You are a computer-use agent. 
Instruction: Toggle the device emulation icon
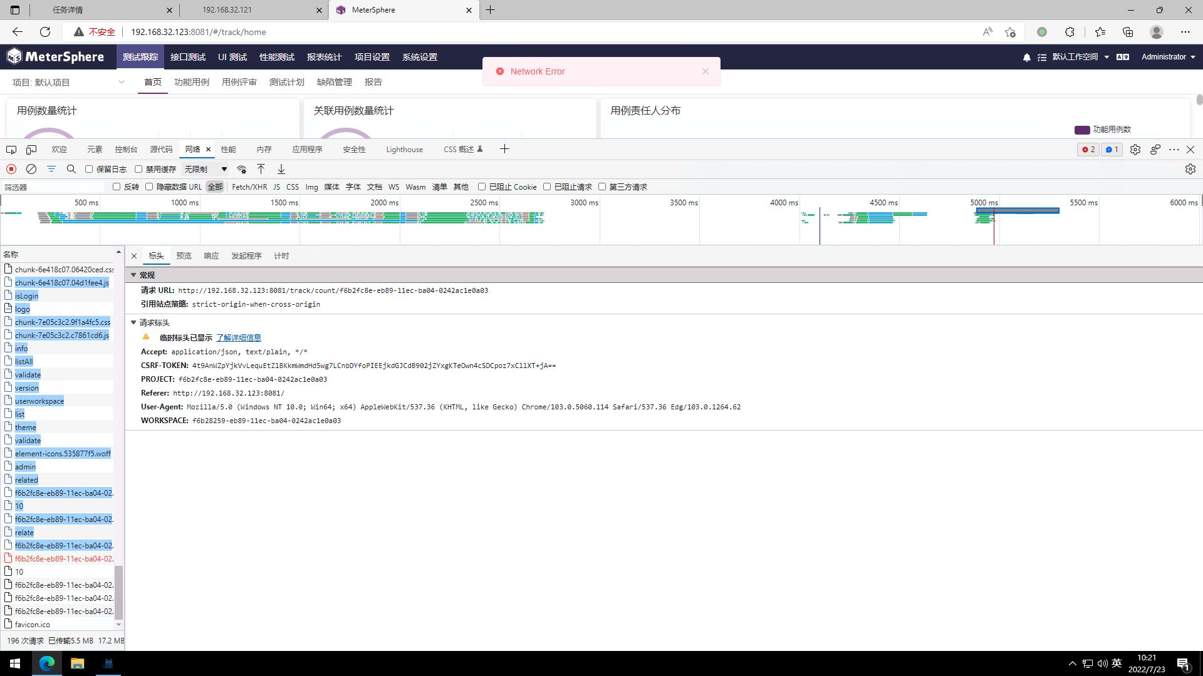tap(31, 150)
